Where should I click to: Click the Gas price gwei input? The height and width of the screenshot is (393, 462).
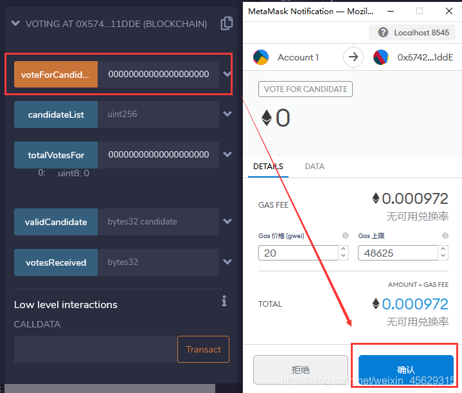click(x=298, y=253)
